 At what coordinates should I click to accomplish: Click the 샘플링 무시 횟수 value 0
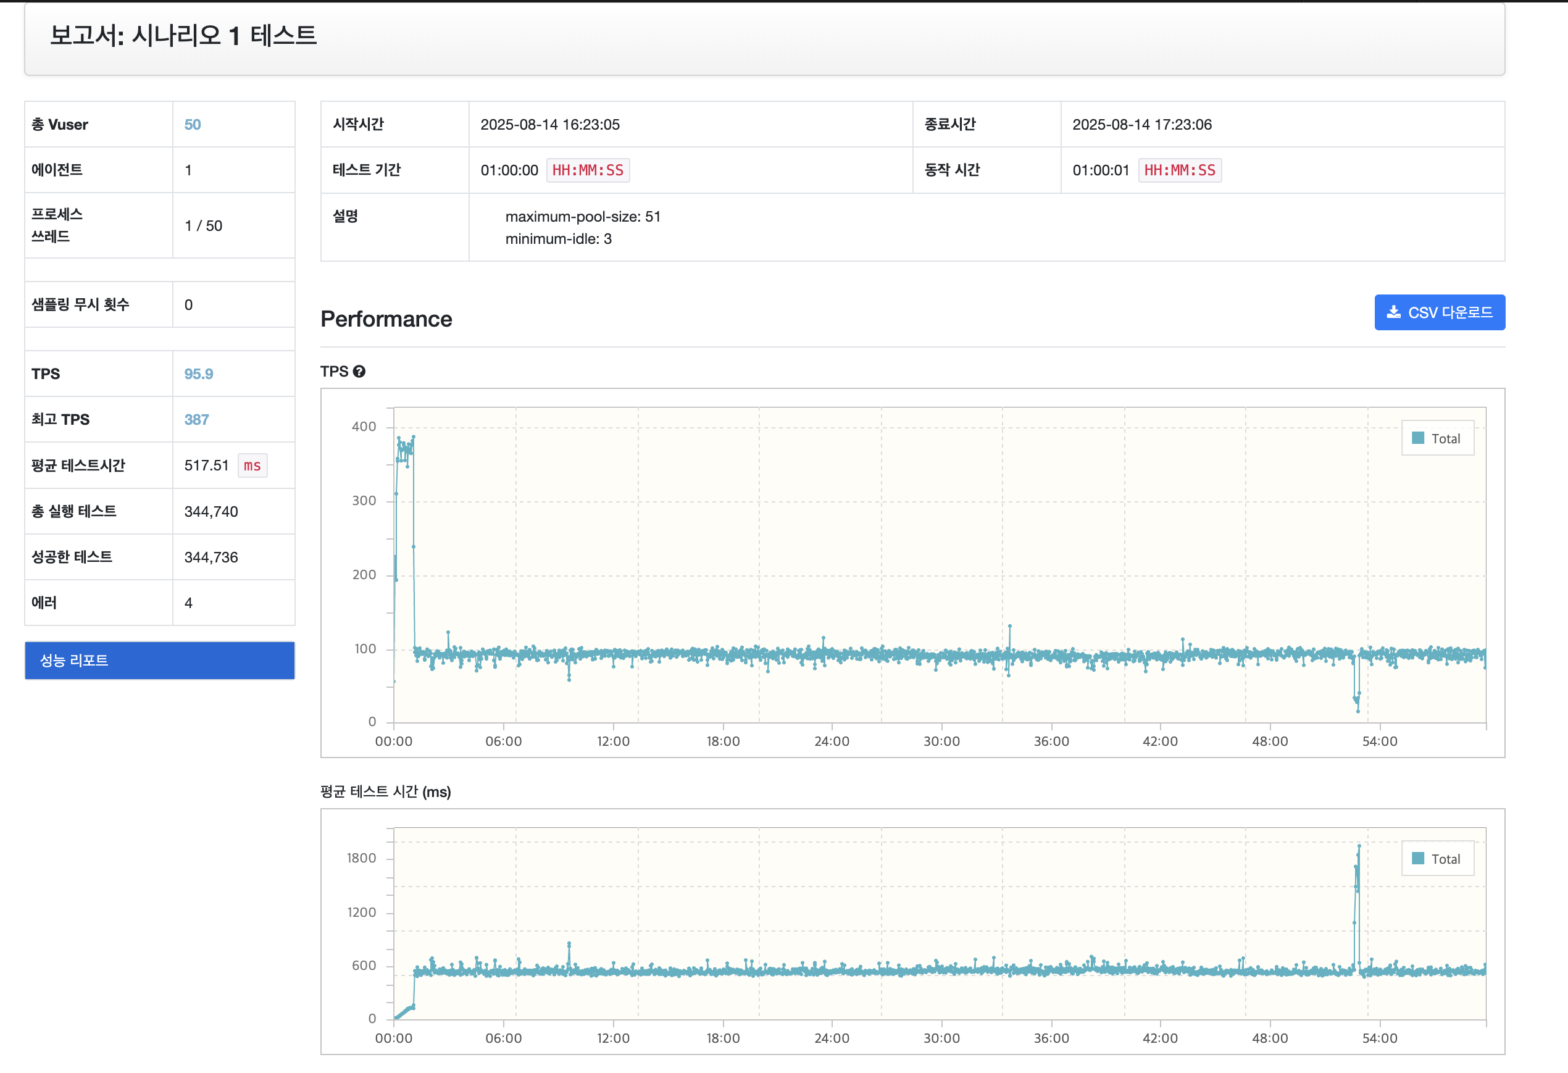click(188, 305)
